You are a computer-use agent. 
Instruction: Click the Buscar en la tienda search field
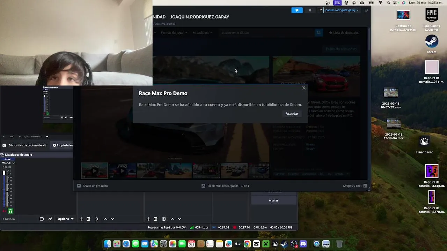(x=267, y=32)
